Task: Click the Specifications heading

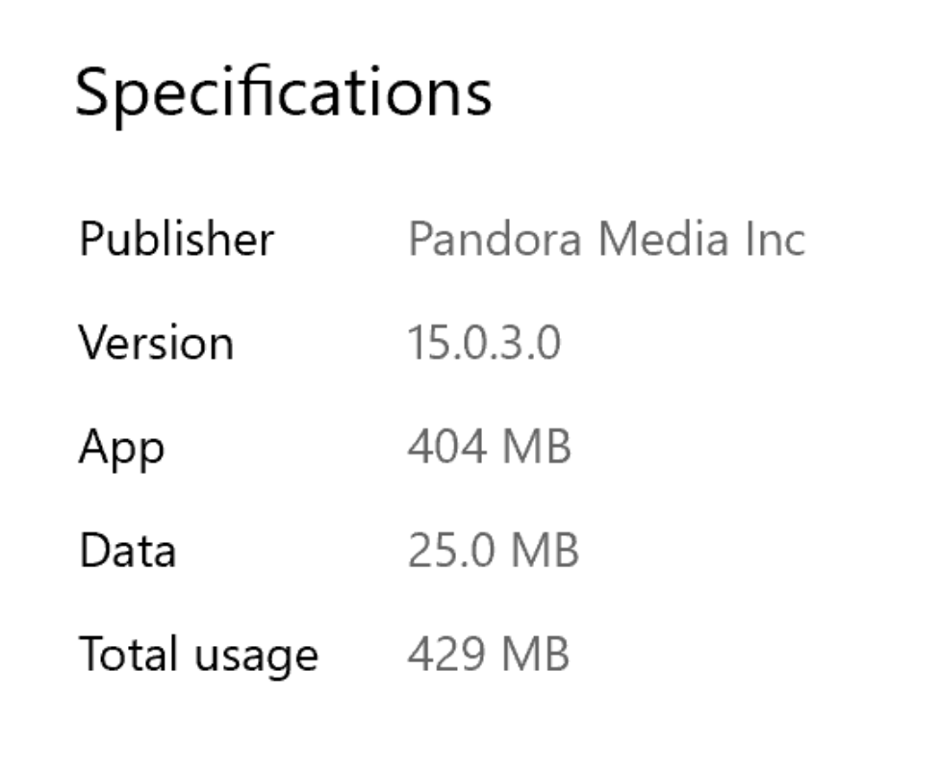Action: point(283,95)
